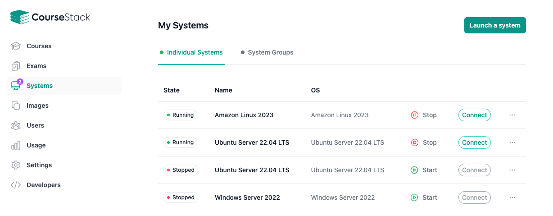The image size is (553, 216).
Task: Open the Usage page
Action: tap(64, 145)
